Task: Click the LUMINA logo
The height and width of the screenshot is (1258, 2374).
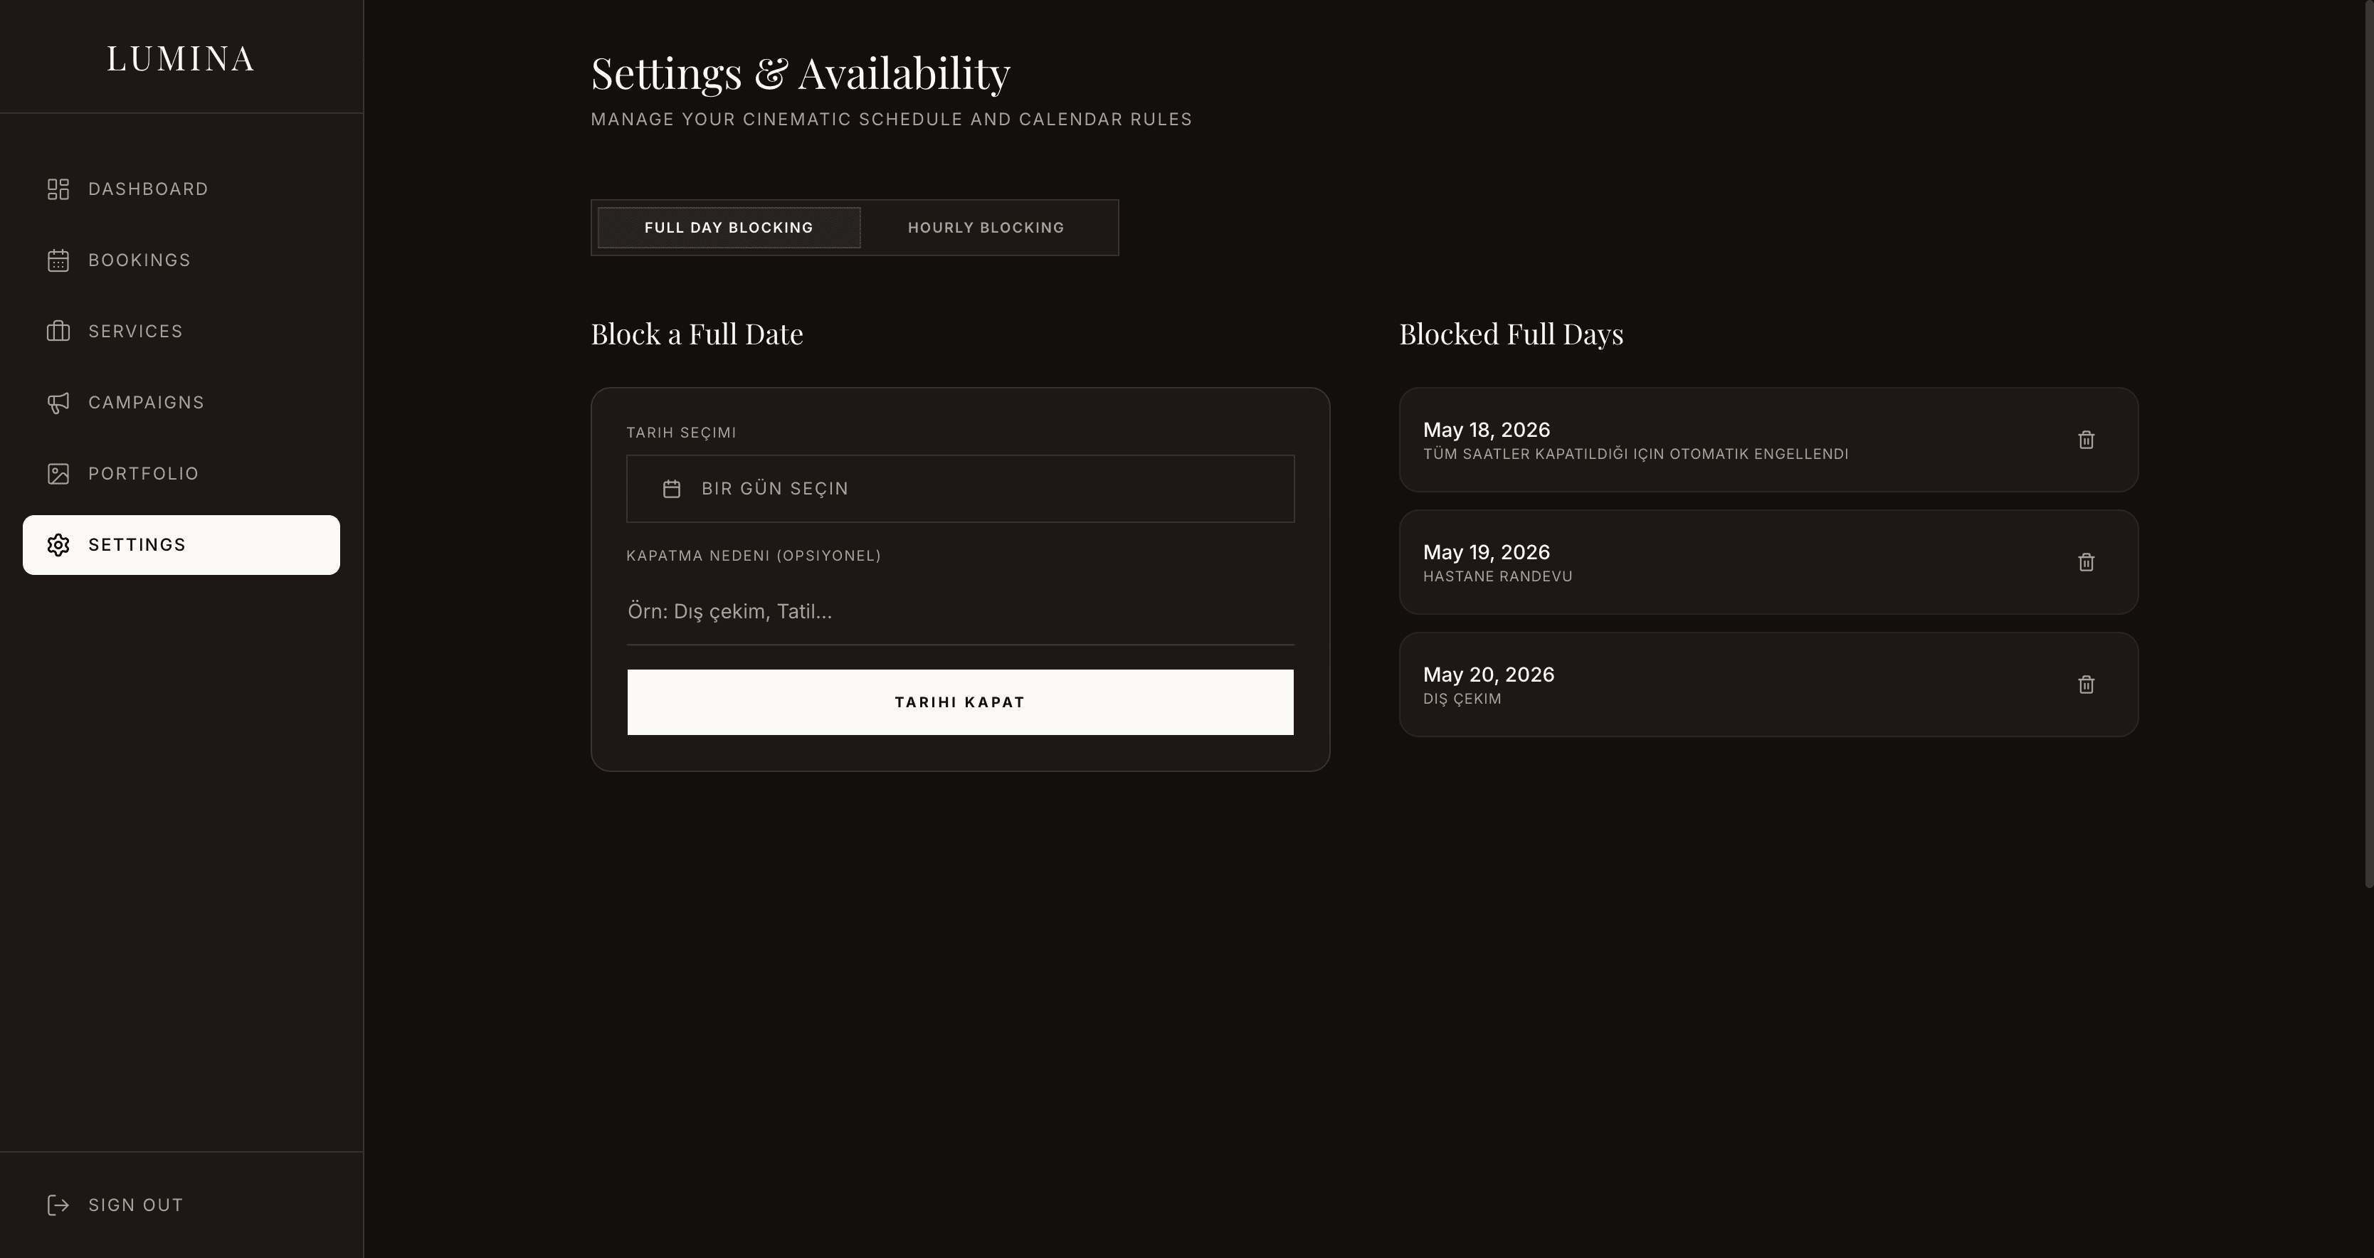Action: click(181, 58)
